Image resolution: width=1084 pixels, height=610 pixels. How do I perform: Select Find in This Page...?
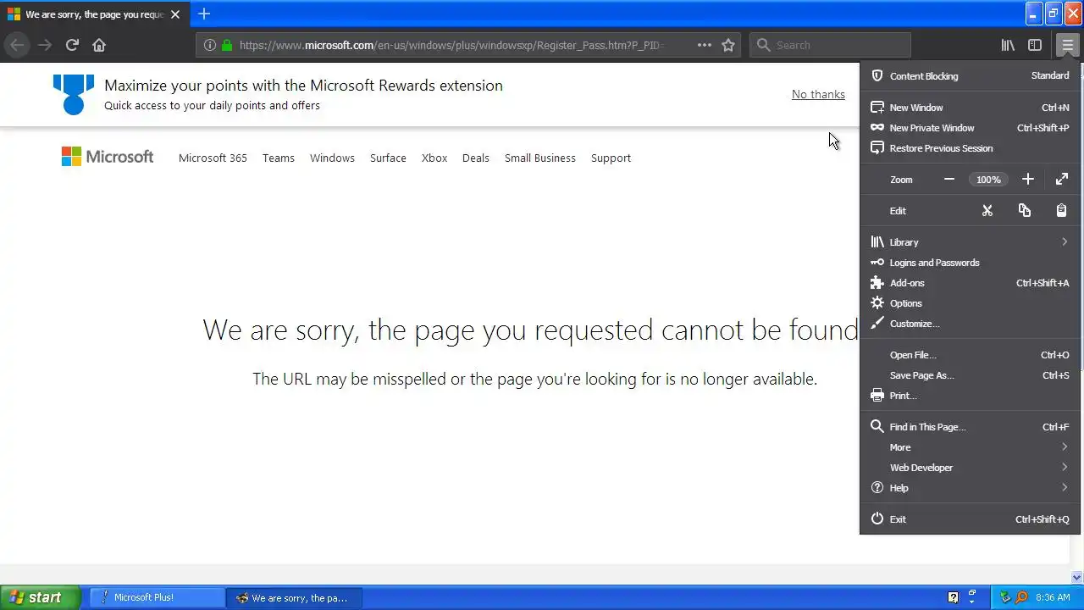click(970, 427)
